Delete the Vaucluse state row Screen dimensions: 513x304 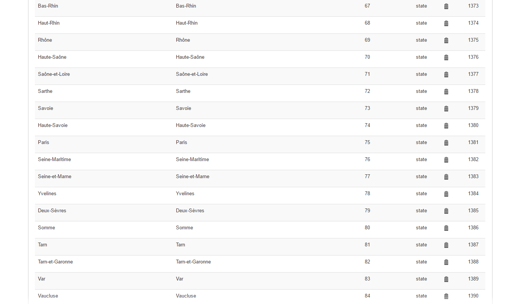pyautogui.click(x=446, y=296)
